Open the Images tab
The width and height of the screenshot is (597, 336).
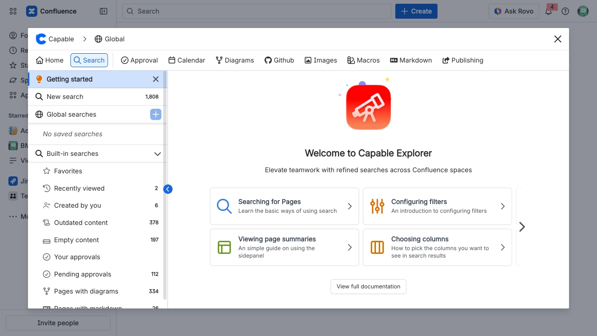pyautogui.click(x=321, y=60)
